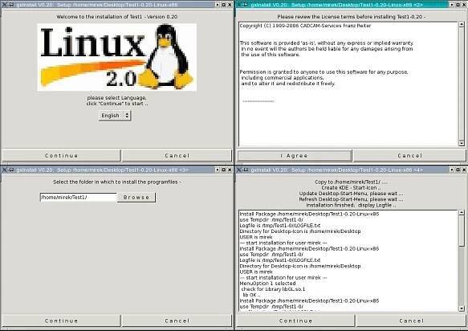This screenshot has width=468, height=331.
Task: Click the Browse button
Action: (136, 197)
